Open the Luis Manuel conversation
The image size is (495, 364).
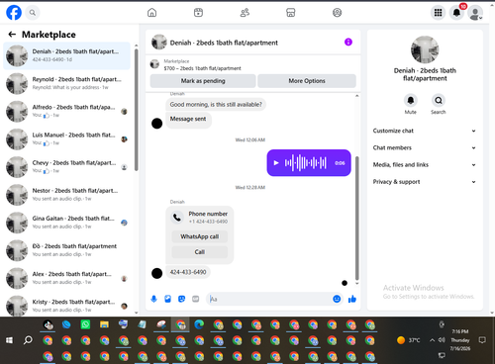(66, 139)
